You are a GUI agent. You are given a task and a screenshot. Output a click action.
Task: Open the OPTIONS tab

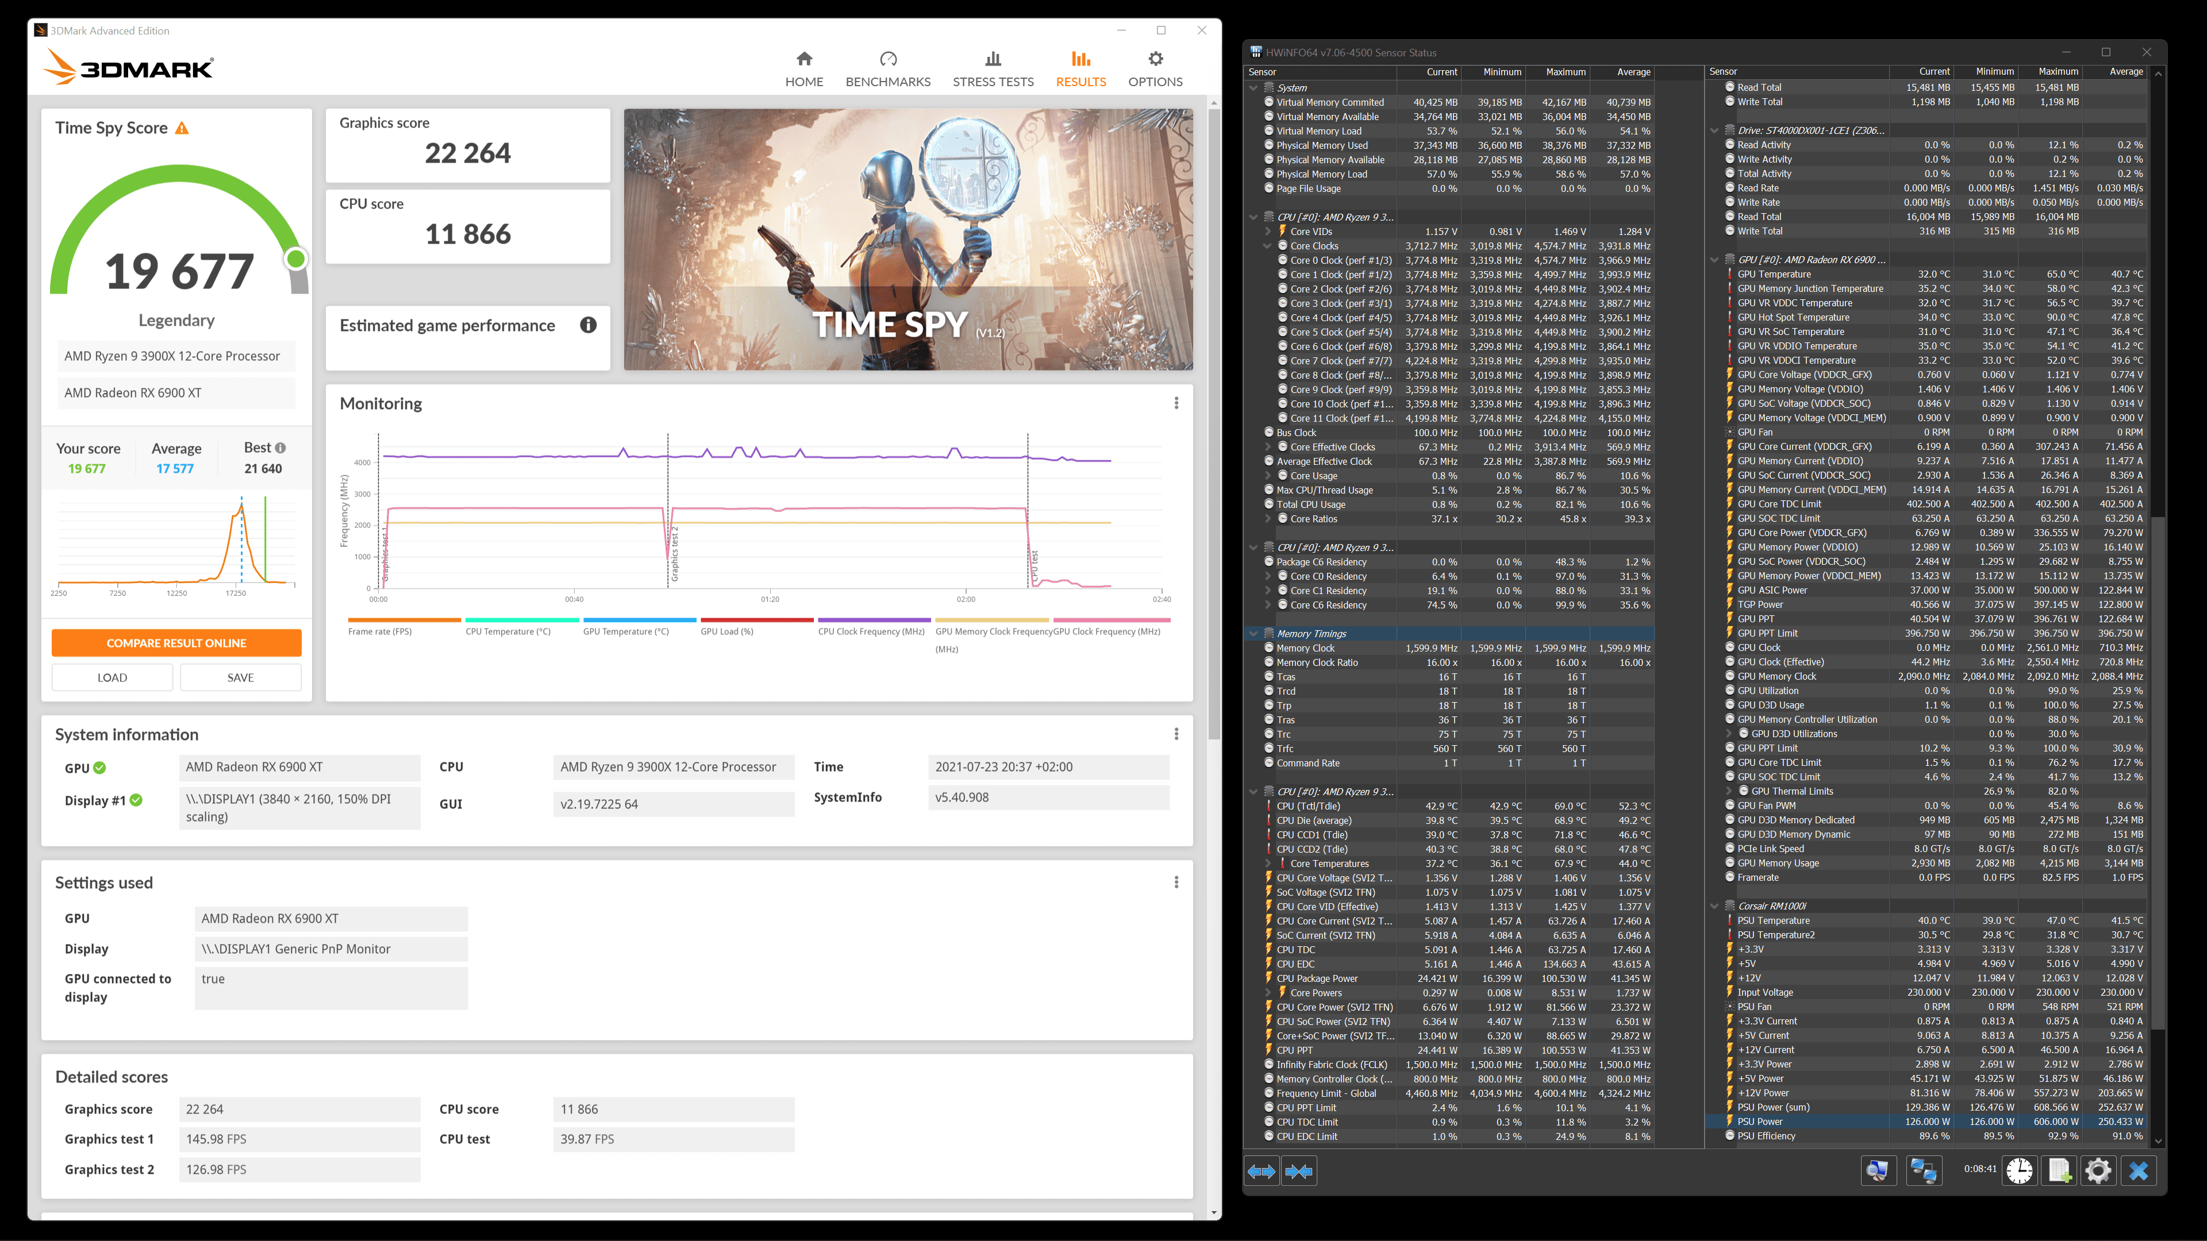(1155, 70)
